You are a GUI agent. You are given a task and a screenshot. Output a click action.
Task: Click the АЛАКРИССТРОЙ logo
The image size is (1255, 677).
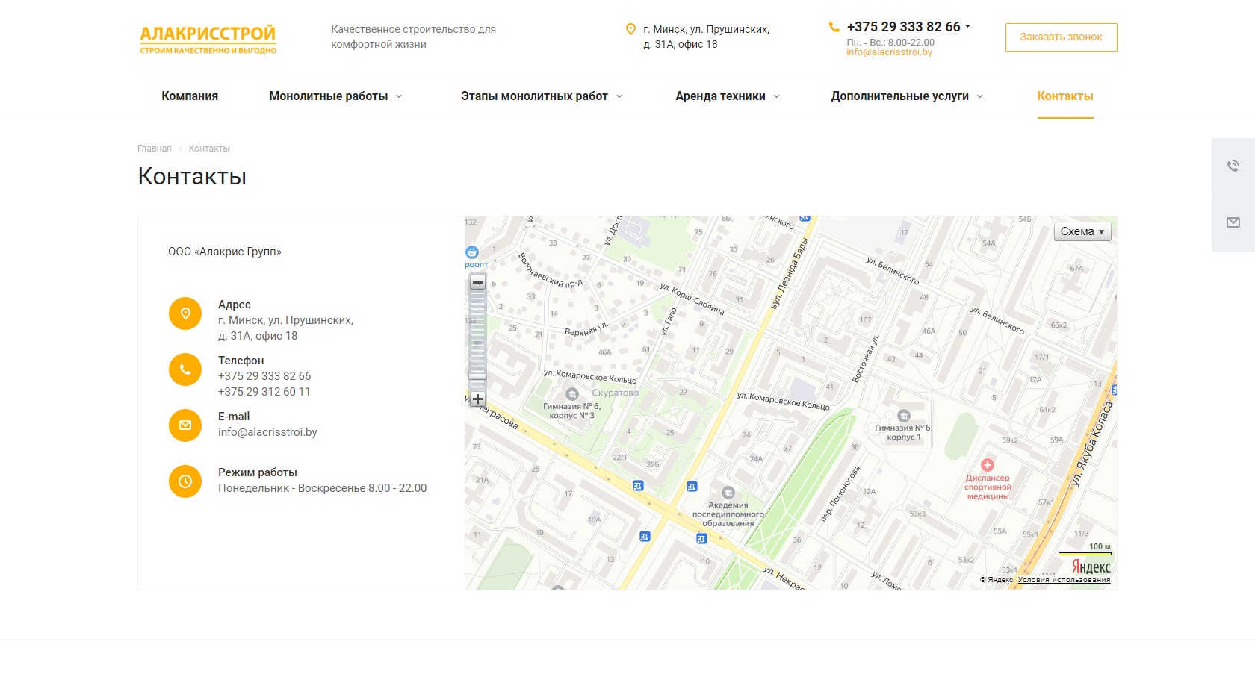[x=208, y=39]
